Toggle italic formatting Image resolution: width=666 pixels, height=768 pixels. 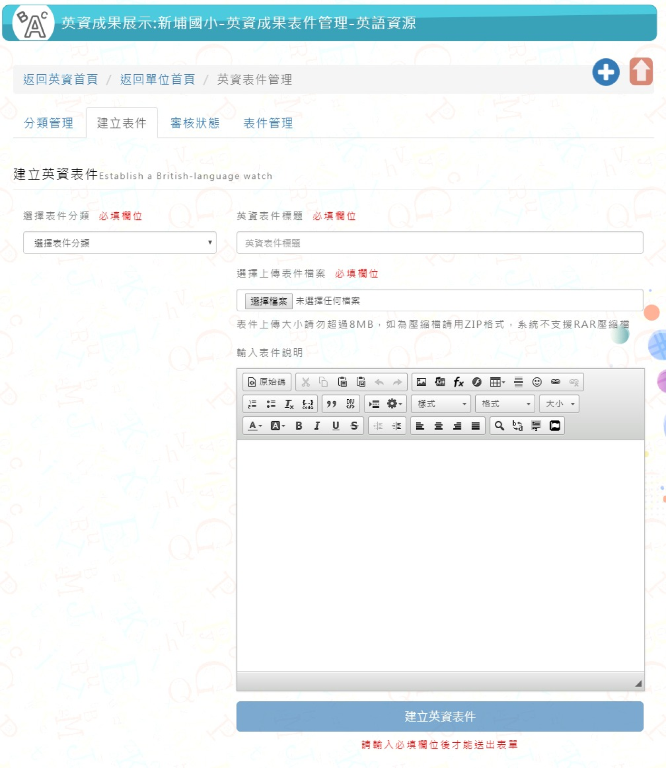click(x=317, y=426)
